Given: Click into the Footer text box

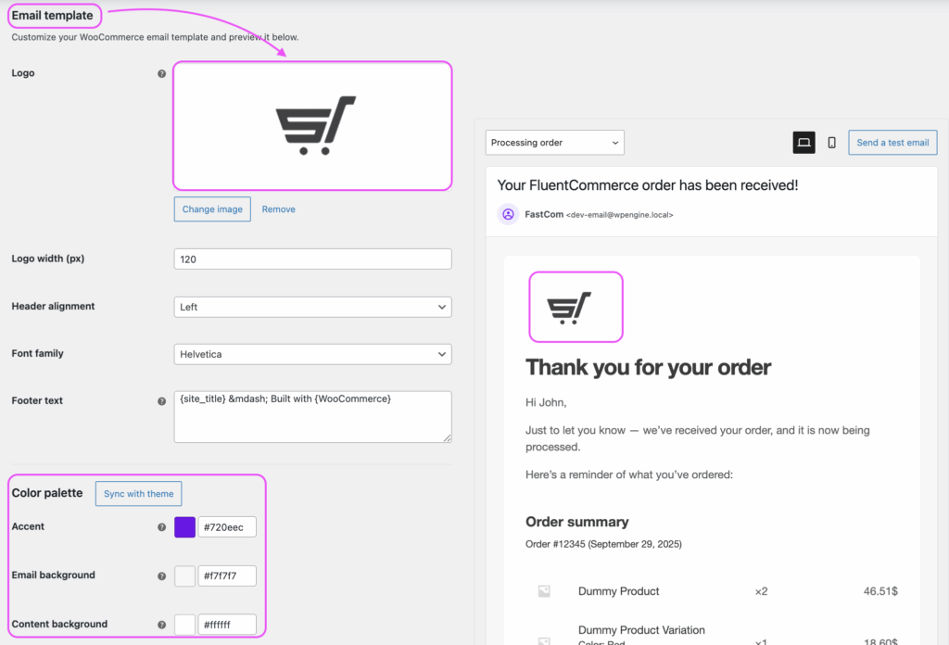Looking at the screenshot, I should (312, 416).
